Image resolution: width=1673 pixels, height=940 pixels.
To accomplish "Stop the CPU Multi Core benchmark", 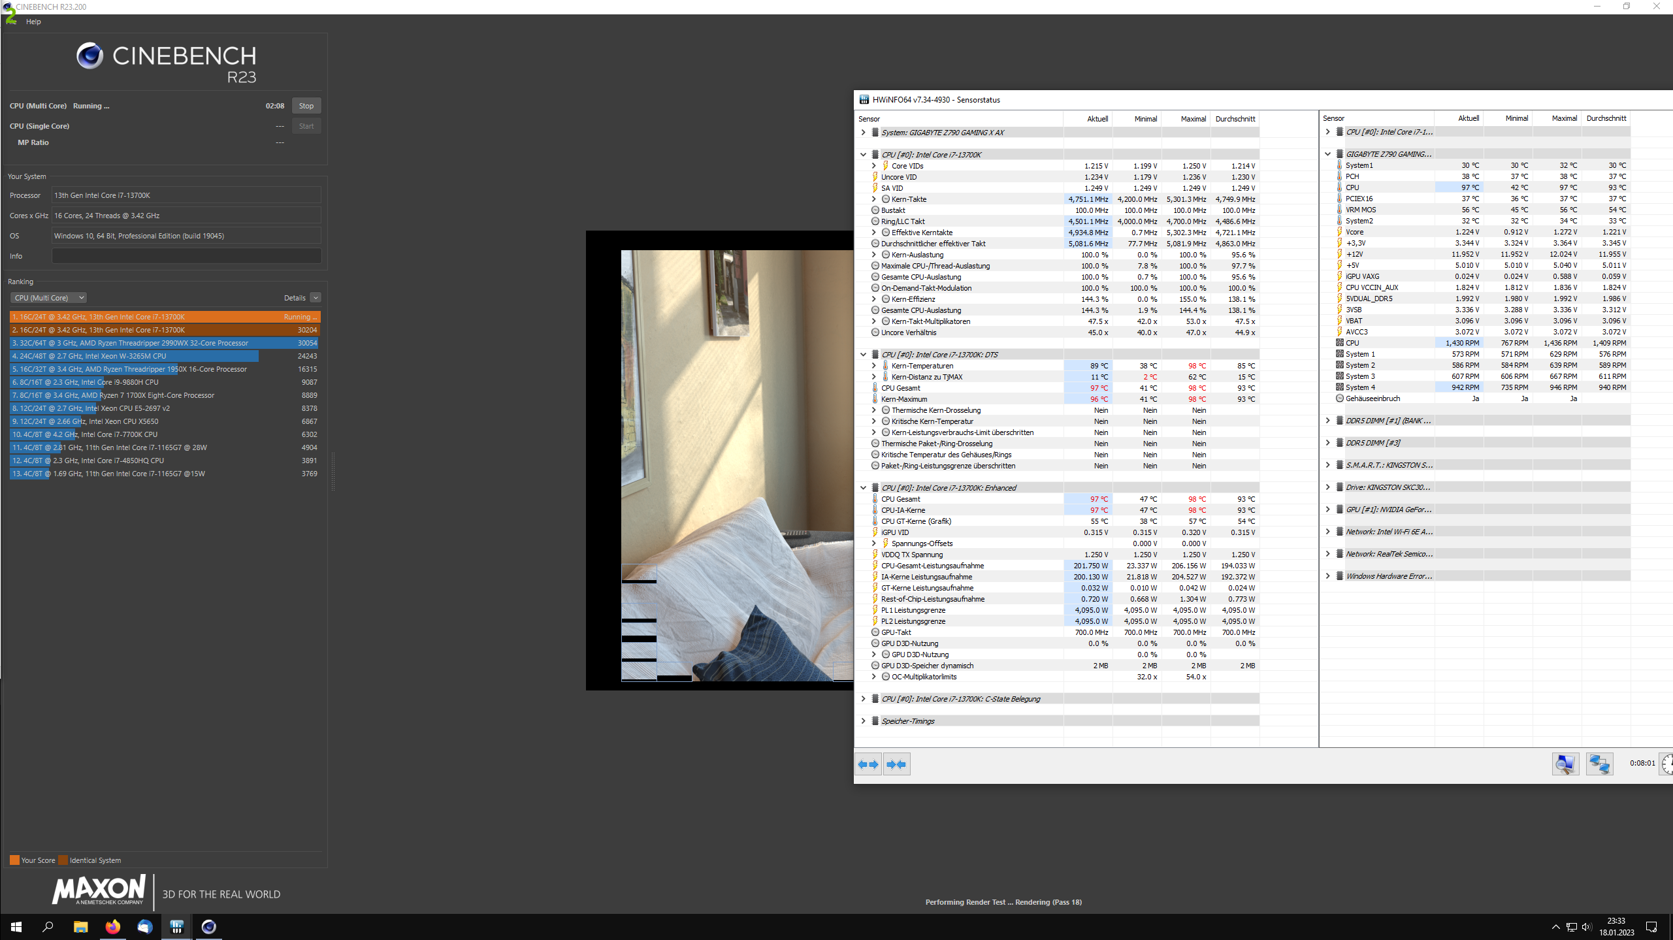I will 306,106.
